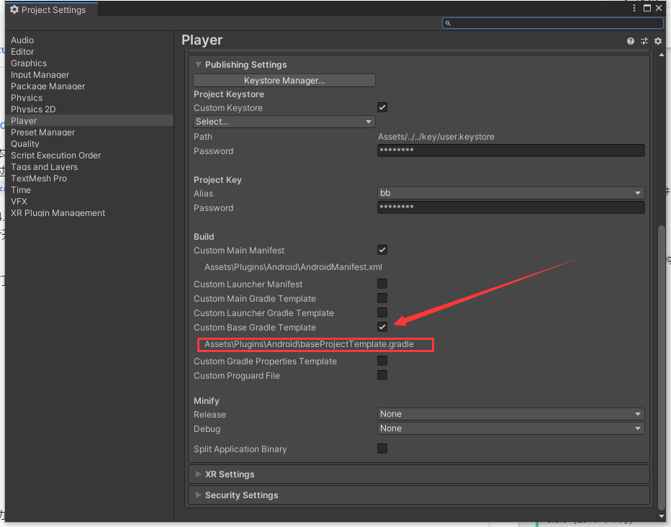671x527 pixels.
Task: Click the user.keystore path text
Action: [436, 137]
